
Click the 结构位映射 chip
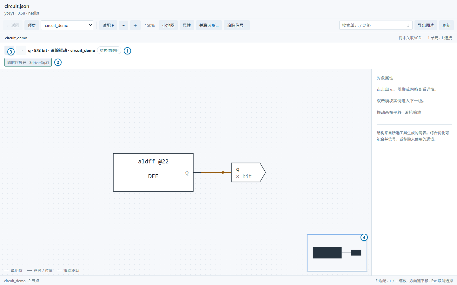click(x=109, y=51)
